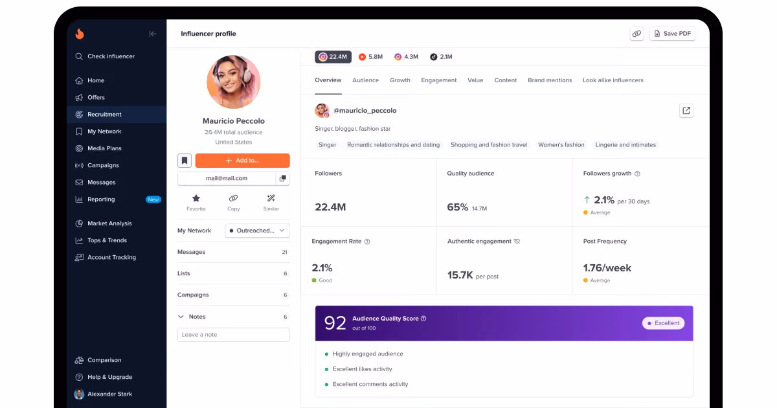Click info icon next to Audience Quality Score

click(x=423, y=319)
